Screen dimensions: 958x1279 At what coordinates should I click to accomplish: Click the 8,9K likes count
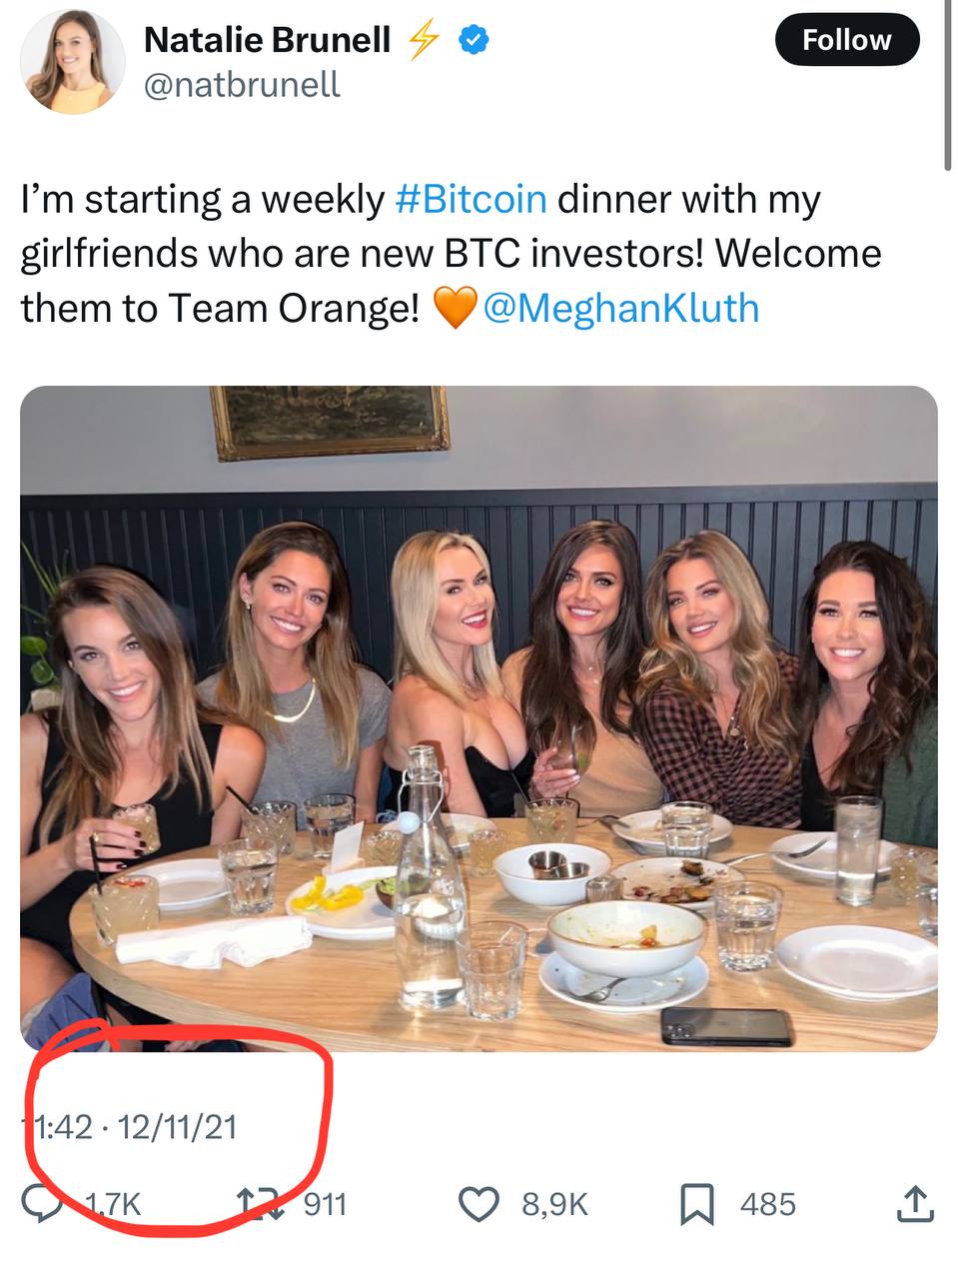click(554, 1204)
